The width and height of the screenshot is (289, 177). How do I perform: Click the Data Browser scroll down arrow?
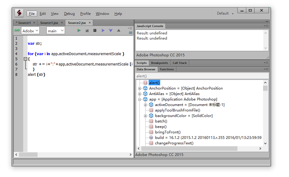pos(265,143)
